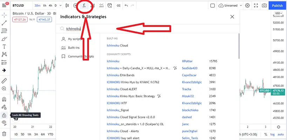Select the Text tool
Viewport: 287px width, 140px height.
pyautogui.click(x=4, y=47)
